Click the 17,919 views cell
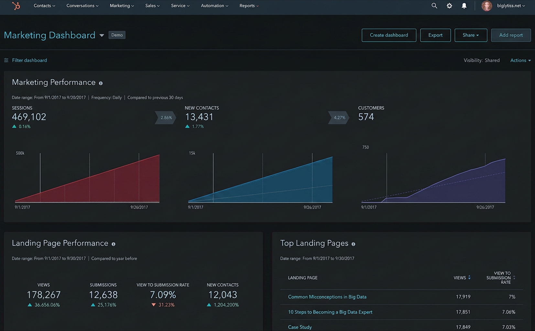Image resolution: width=535 pixels, height=331 pixels. tap(463, 297)
